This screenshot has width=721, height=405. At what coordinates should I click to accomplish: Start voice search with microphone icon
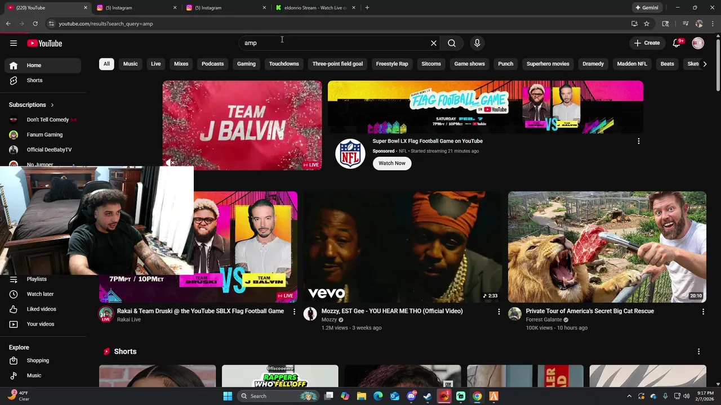477,43
